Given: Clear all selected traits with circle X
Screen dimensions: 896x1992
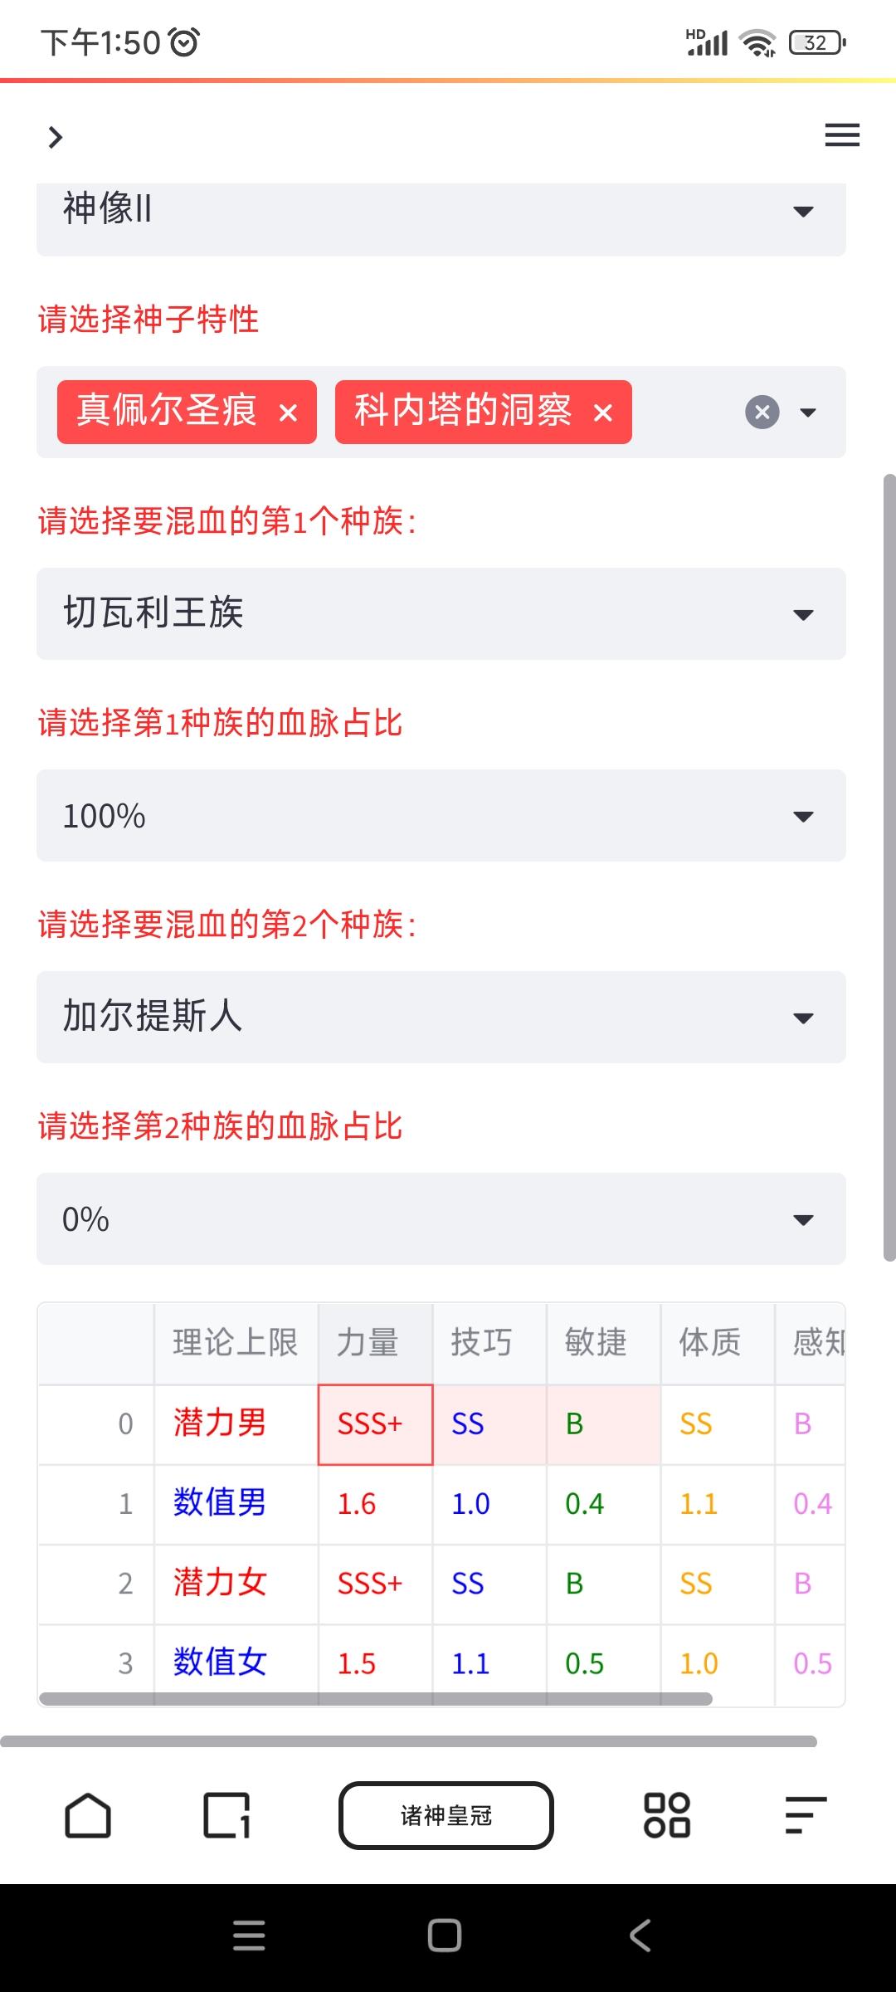Looking at the screenshot, I should [762, 412].
